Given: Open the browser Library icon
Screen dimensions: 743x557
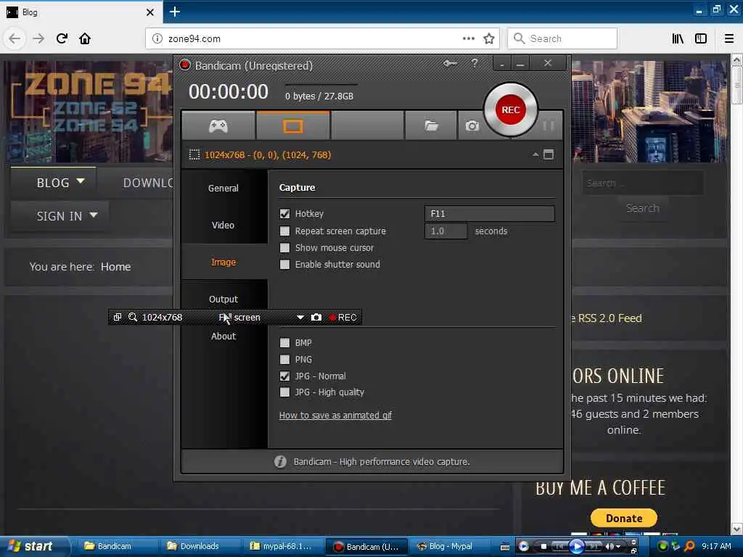Looking at the screenshot, I should click(678, 38).
